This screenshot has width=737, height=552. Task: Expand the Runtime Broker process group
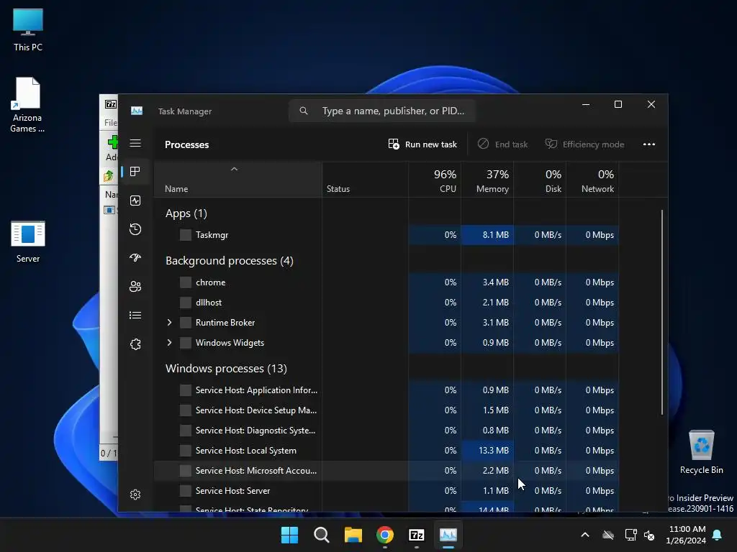click(x=169, y=323)
